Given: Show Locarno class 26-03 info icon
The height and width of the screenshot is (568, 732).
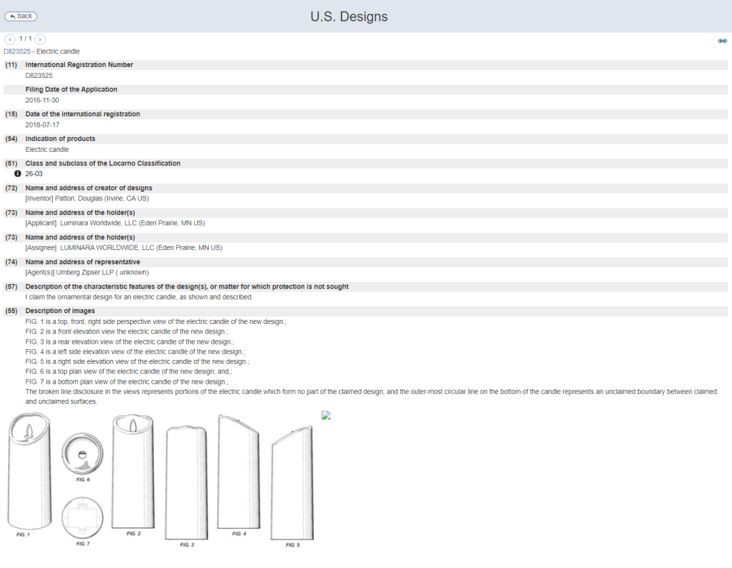Looking at the screenshot, I should 18,174.
